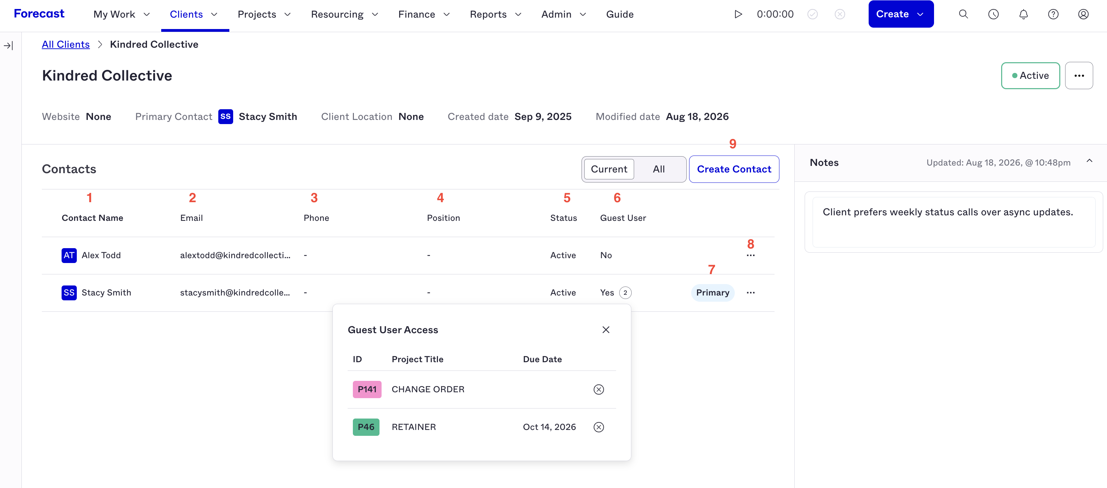Viewport: 1107px width, 488px height.
Task: Click the Create Contact button
Action: pyautogui.click(x=734, y=169)
